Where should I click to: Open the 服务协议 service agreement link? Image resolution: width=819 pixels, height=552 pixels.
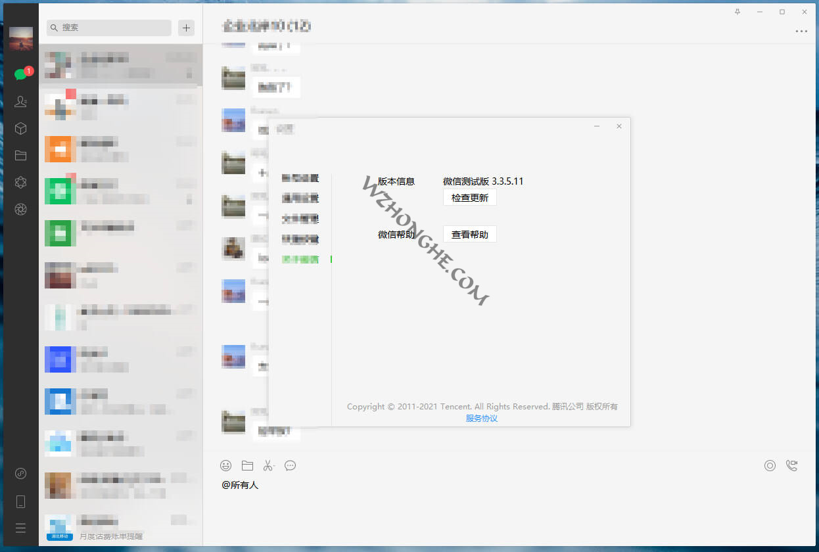(482, 418)
